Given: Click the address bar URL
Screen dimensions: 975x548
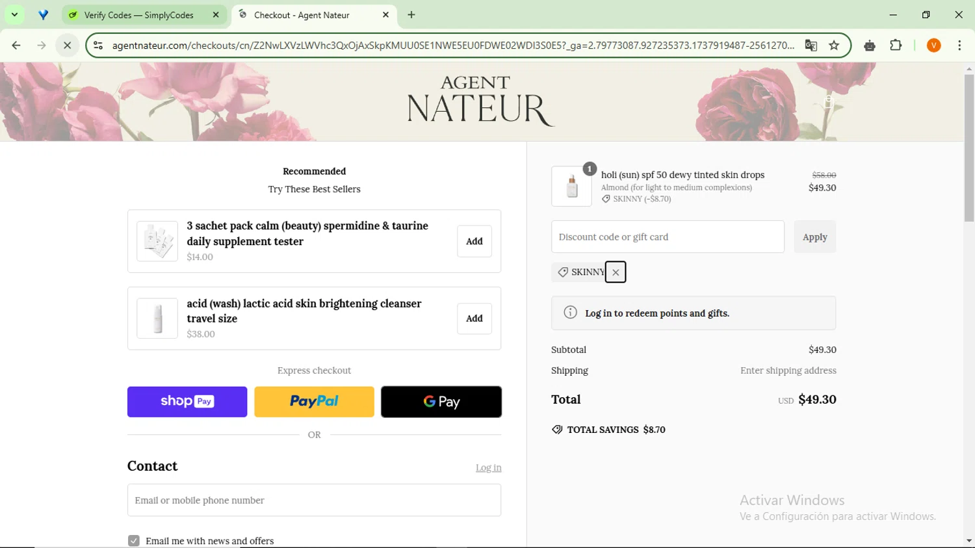Looking at the screenshot, I should (453, 46).
